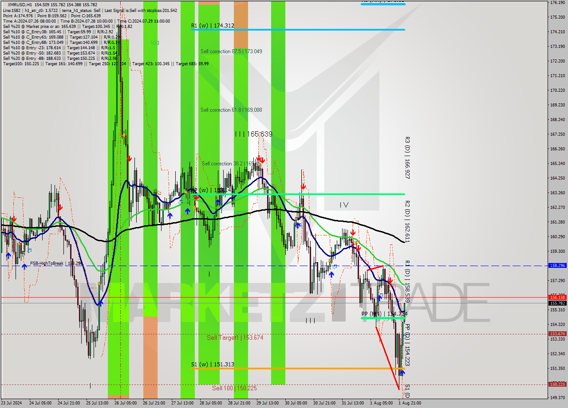Click 'Sell correction 61.8 | 169.088' label
The width and height of the screenshot is (568, 408).
pos(231,110)
